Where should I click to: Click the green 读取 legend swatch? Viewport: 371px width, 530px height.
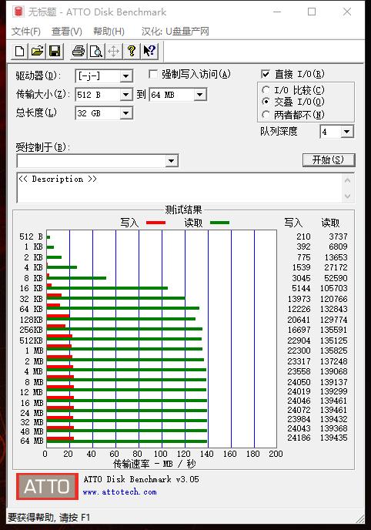(x=219, y=223)
